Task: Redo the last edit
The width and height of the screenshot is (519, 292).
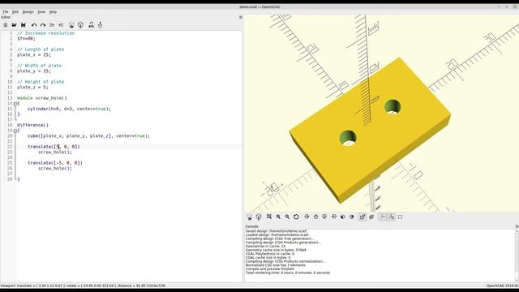Action: tap(43, 25)
